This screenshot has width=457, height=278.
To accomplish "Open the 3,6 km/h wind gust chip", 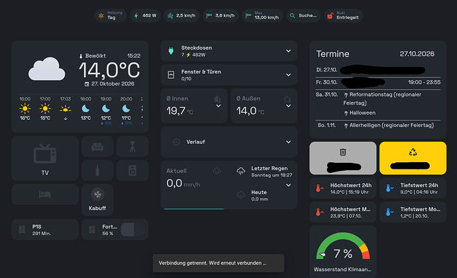I will click(x=221, y=15).
